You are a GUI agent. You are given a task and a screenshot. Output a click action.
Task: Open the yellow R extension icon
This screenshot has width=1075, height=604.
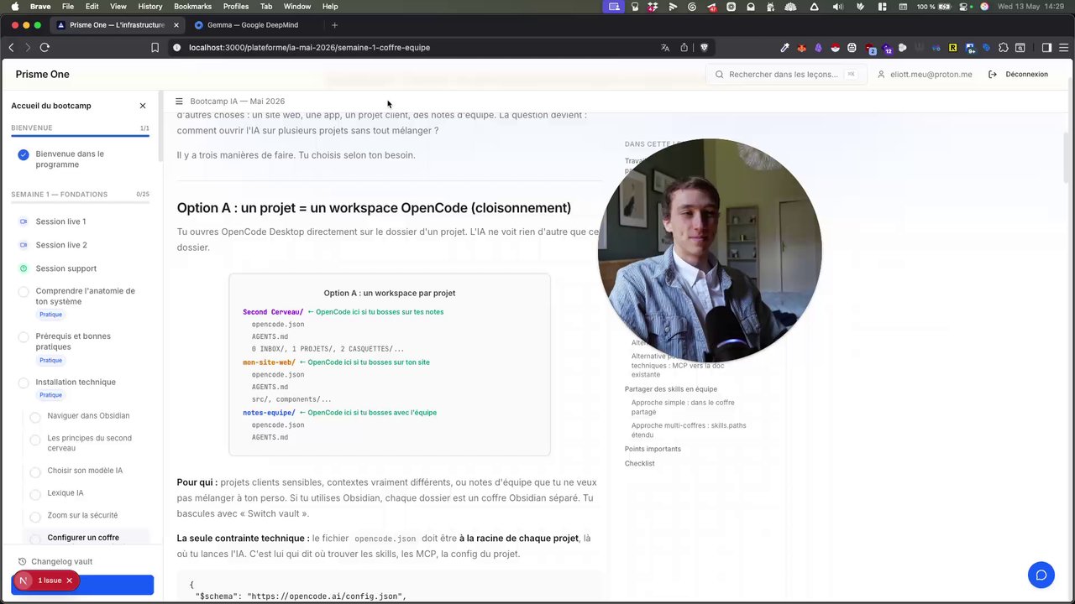pyautogui.click(x=953, y=48)
